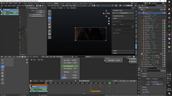172x96 pixels.
Task: Click the Jump to Start playback icon
Action: pos(80,81)
